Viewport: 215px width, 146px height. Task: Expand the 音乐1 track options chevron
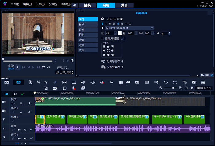point(25,139)
